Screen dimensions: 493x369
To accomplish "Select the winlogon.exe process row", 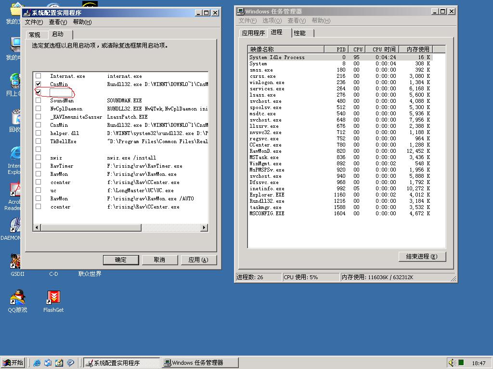I will pos(340,82).
